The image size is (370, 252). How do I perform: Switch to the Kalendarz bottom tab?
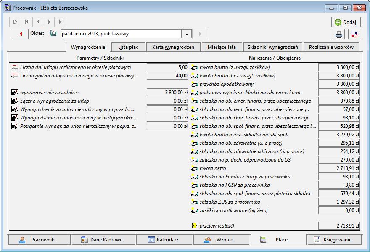(x=164, y=240)
